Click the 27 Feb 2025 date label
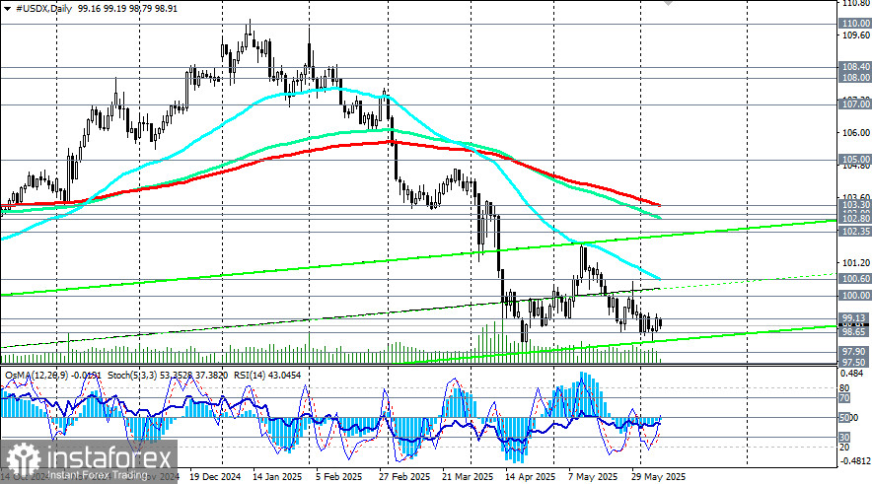Screen dimensions: 872x484 tap(404, 477)
